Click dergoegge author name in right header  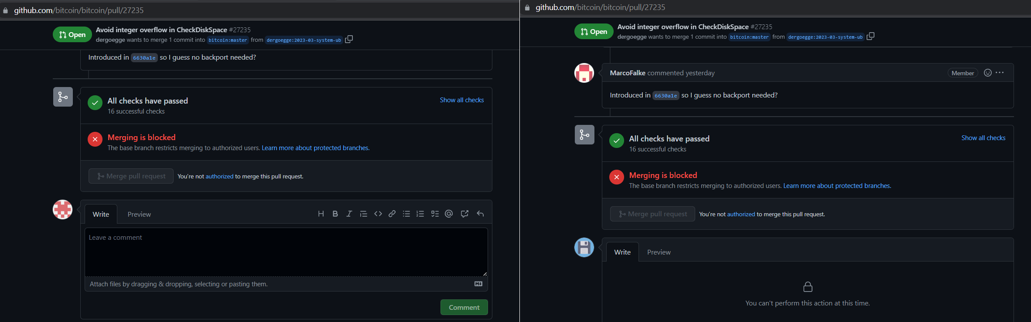632,37
